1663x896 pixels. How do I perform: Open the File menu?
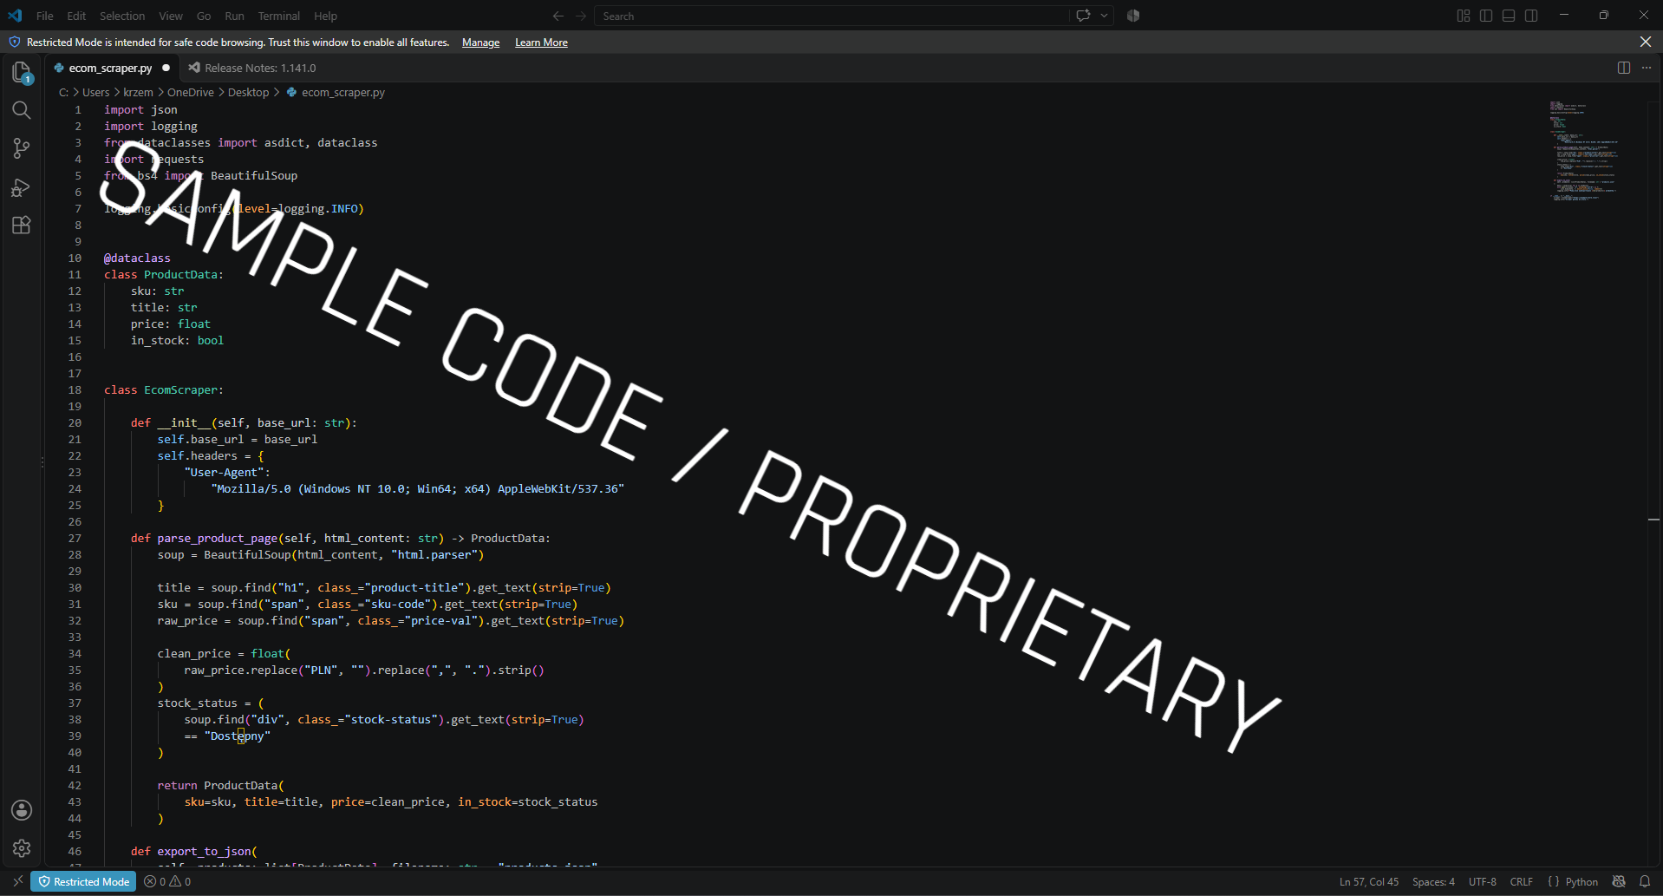click(45, 16)
